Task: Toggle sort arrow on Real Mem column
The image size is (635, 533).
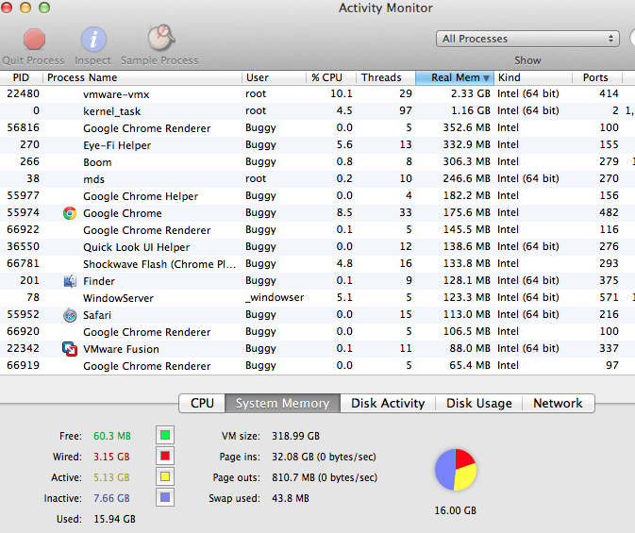Action: click(x=486, y=77)
